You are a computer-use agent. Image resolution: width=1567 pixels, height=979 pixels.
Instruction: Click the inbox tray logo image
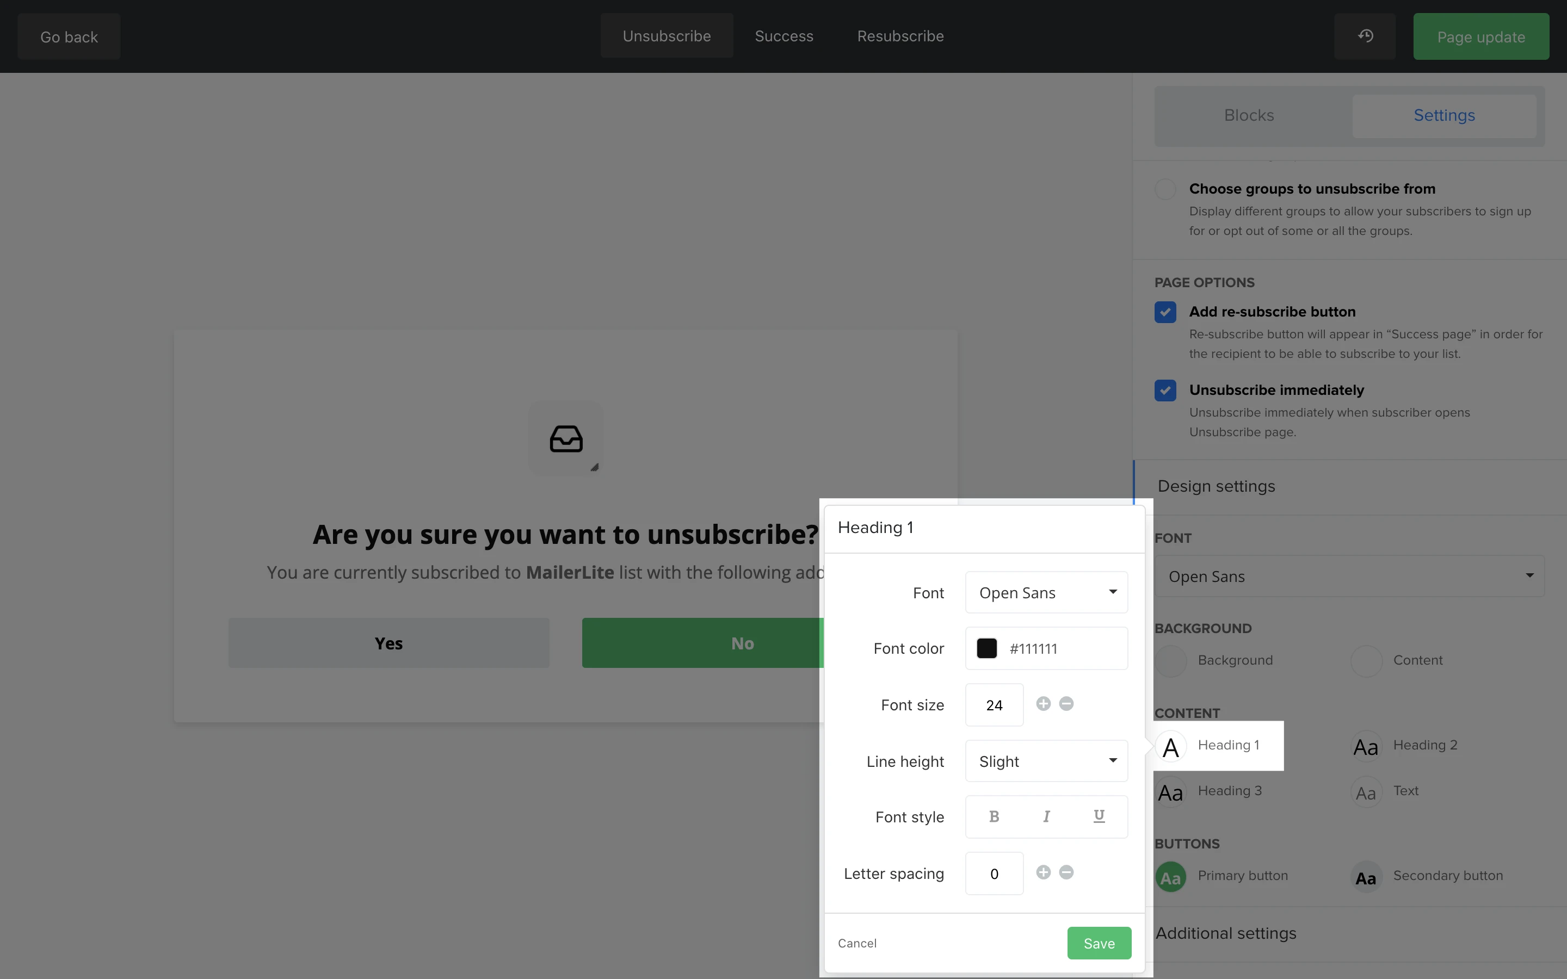[x=566, y=439]
